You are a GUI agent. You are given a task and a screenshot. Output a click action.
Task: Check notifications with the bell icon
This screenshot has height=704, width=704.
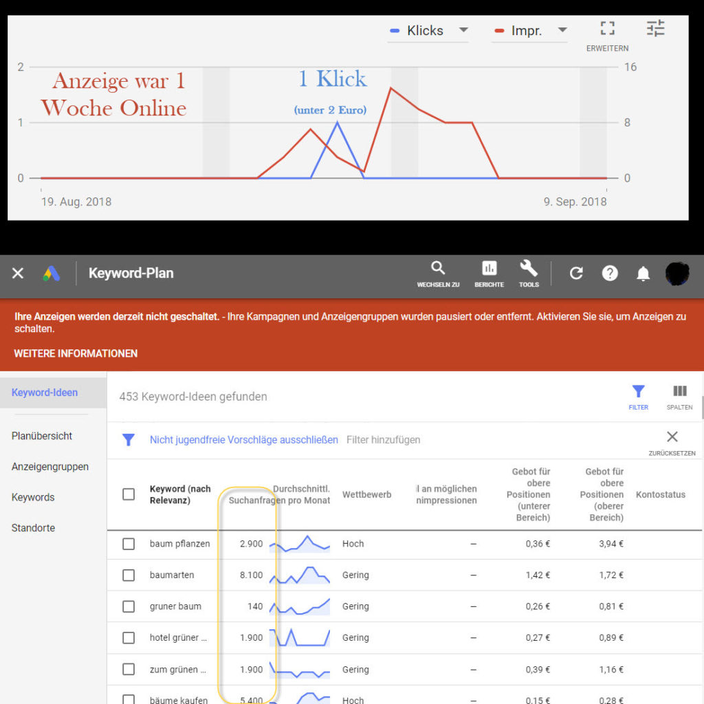[x=643, y=273]
